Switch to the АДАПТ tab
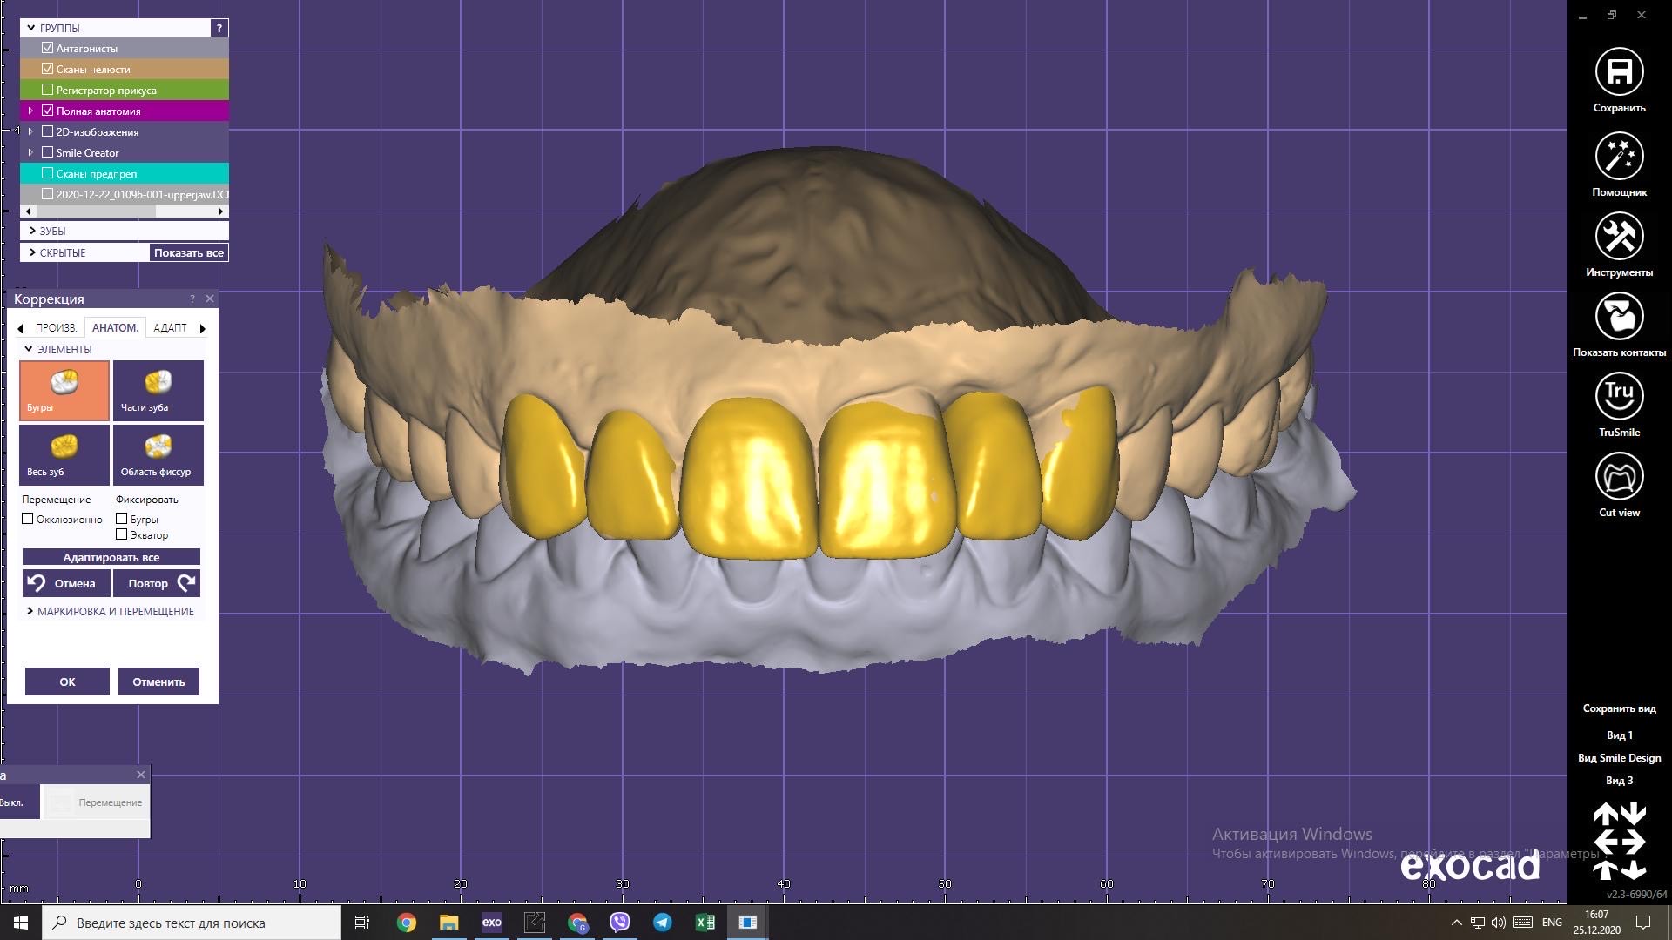The image size is (1672, 940). click(x=170, y=328)
